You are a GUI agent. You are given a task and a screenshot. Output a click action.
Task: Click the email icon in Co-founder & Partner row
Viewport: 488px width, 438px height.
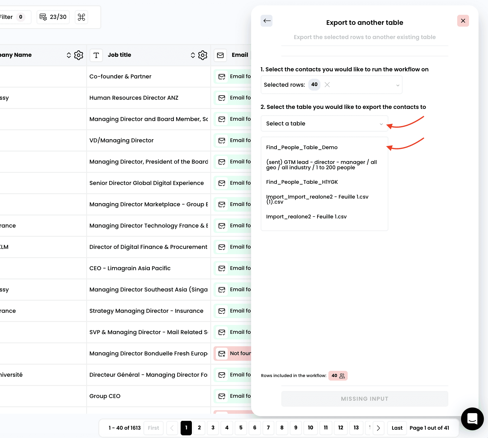pos(222,77)
